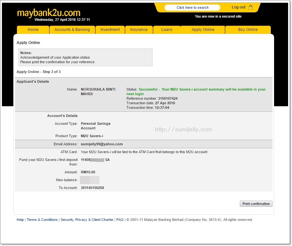The image size is (292, 246).
Task: Switch to the Investment tab
Action: click(110, 30)
